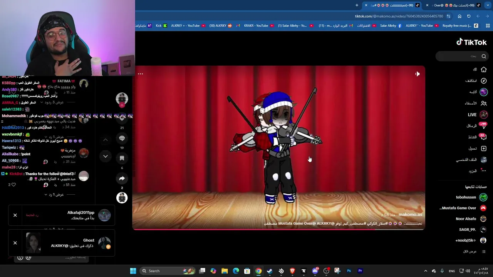Viewport: 493px width, 277px height.
Task: Click the search magnifier icon in TikTok
Action: [x=484, y=56]
